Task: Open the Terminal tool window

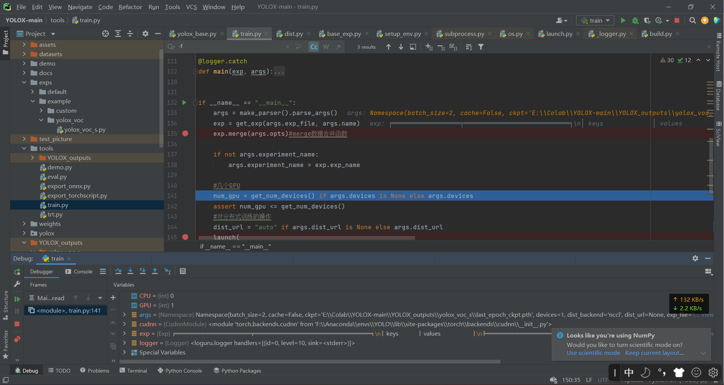Action: click(133, 371)
